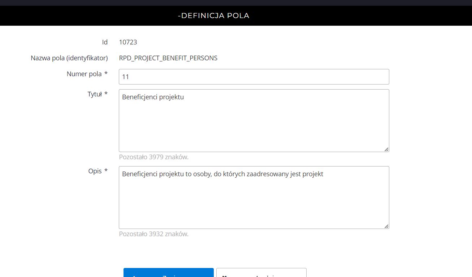This screenshot has height=277, width=472.
Task: Click the Tytuł field label
Action: pyautogui.click(x=94, y=94)
